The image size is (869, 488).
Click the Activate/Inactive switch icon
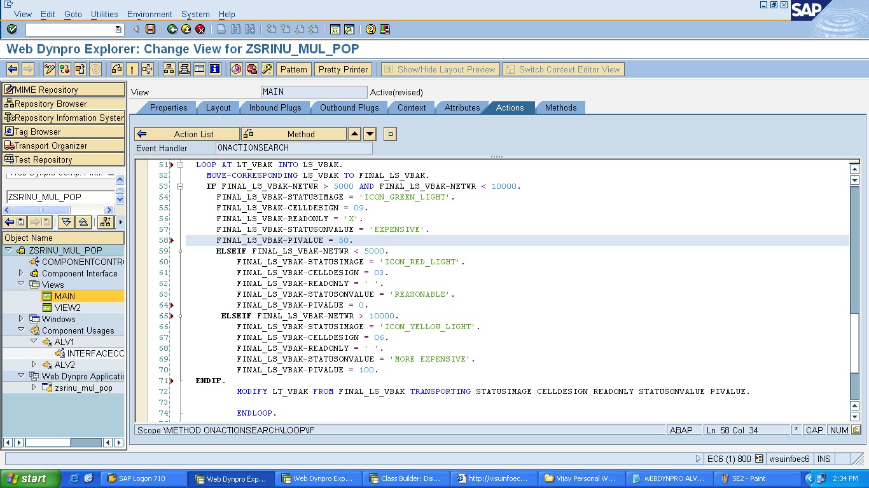(x=65, y=69)
